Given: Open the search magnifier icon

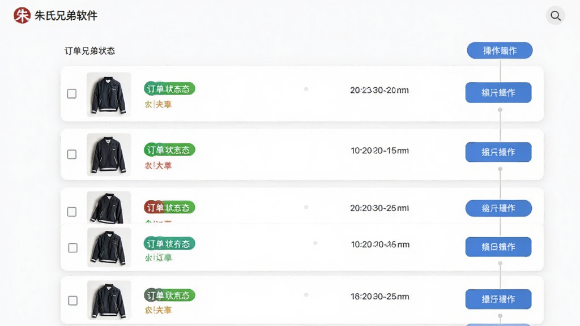Looking at the screenshot, I should click(x=555, y=15).
